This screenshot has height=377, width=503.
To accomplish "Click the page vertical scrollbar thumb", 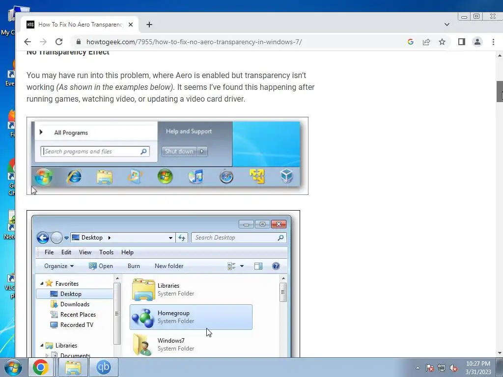I will [500, 91].
